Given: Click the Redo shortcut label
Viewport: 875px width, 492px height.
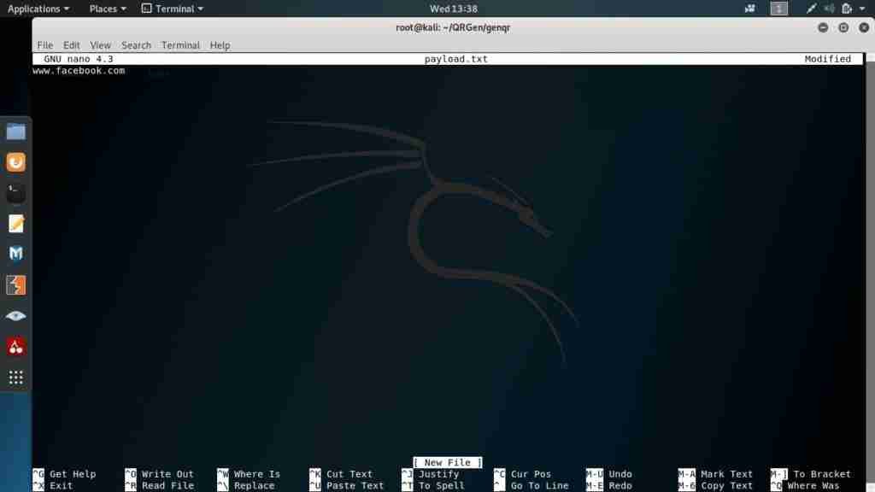Looking at the screenshot, I should click(x=620, y=485).
